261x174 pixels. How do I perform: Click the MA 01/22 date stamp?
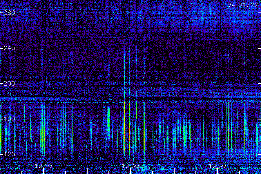[x=242, y=5]
